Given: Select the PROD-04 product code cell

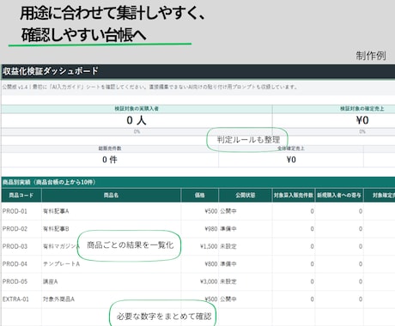Looking at the screenshot, I should tap(21, 264).
